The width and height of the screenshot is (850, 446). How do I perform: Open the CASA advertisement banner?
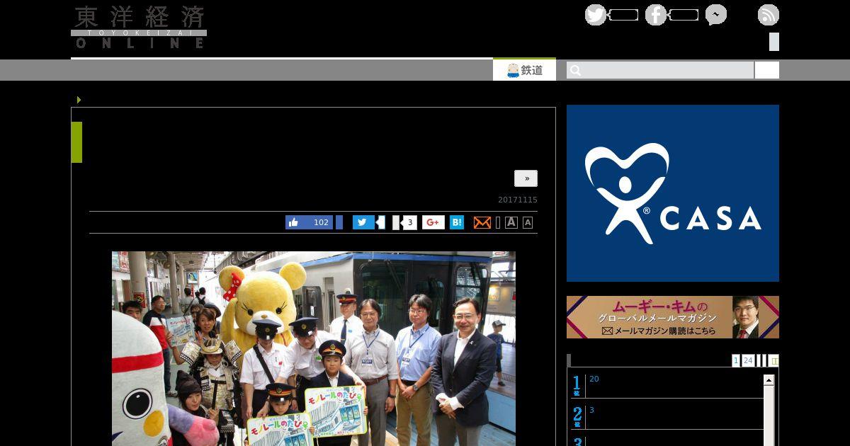[x=673, y=193]
